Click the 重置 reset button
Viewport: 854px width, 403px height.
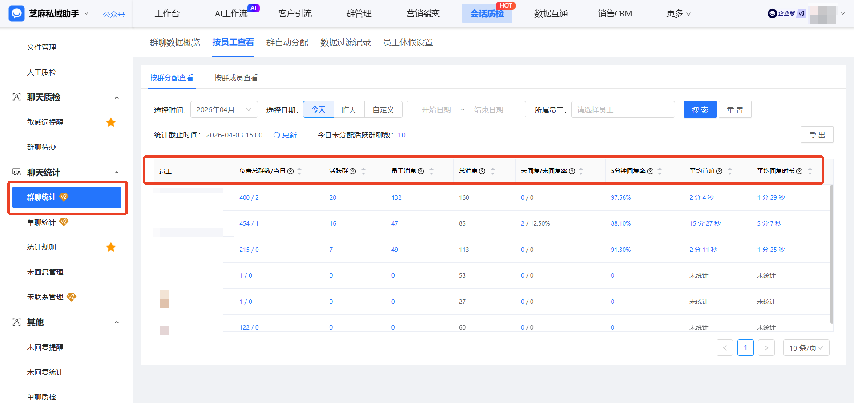pos(735,109)
